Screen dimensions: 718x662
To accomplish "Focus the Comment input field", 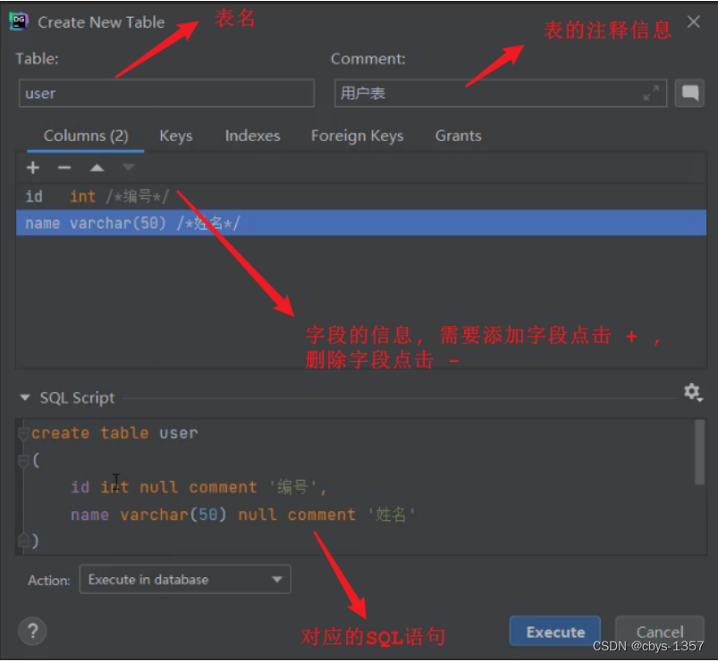I will coord(501,93).
